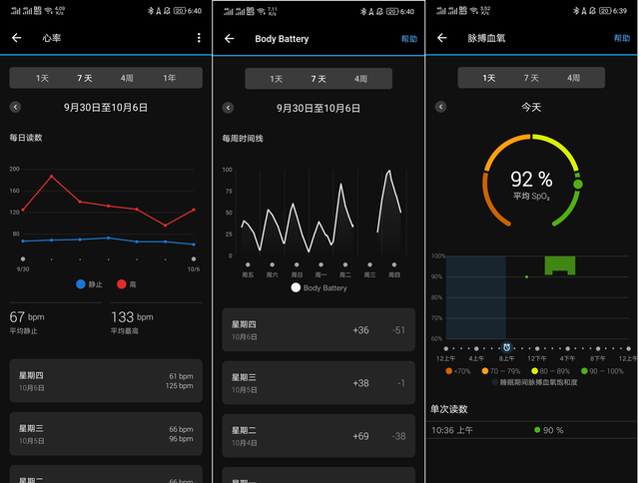Open the three-dot menu on 心率 screen
The height and width of the screenshot is (483, 639).
coord(199,38)
